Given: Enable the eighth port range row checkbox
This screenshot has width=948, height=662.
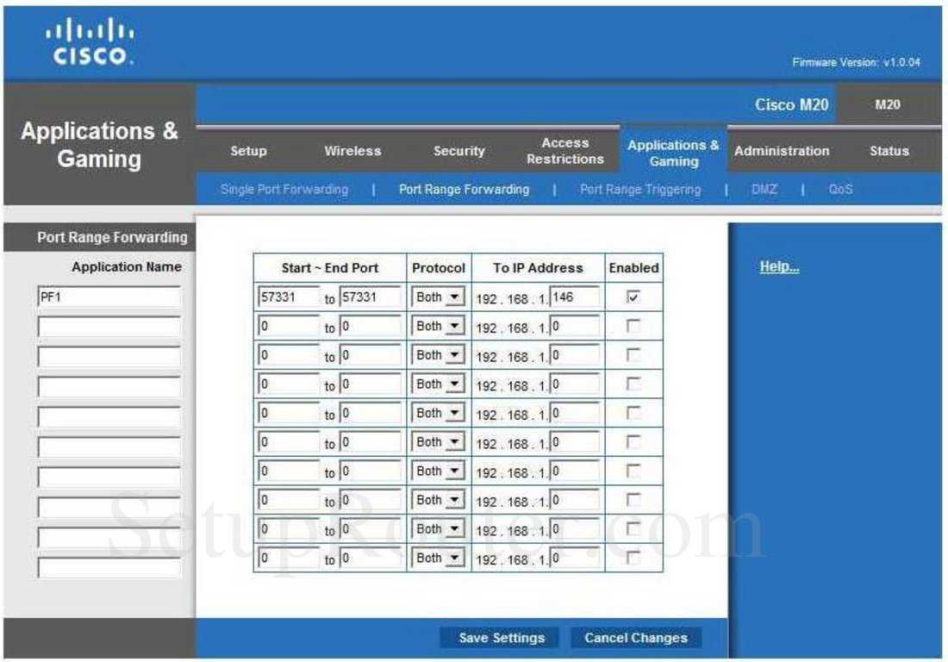Looking at the screenshot, I should point(633,500).
